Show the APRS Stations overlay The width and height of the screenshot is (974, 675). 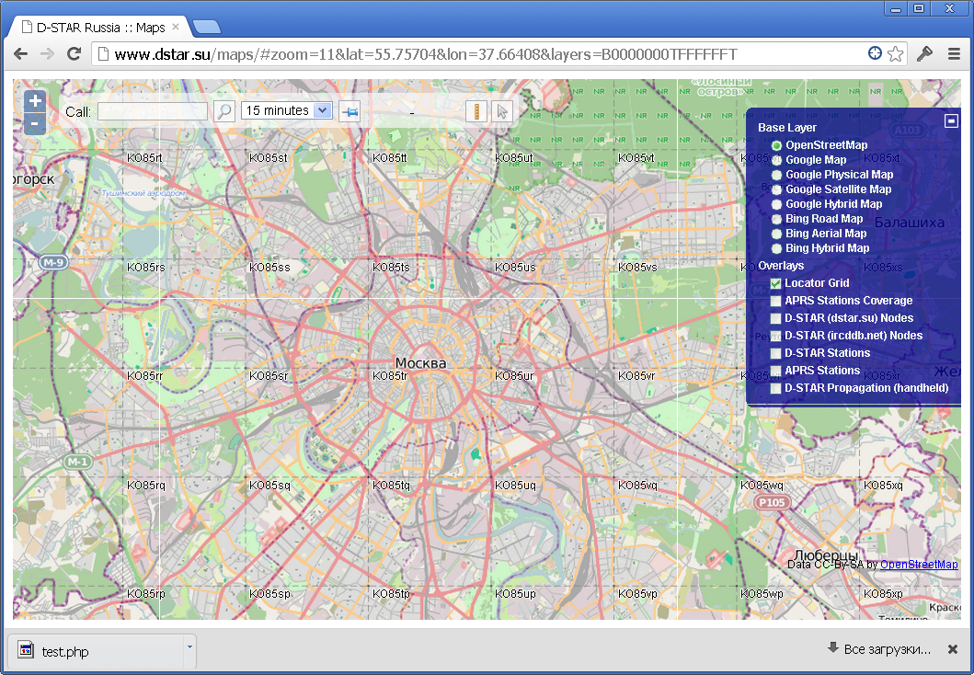pyautogui.click(x=776, y=371)
